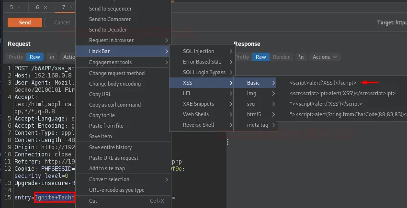Toggle \n display in Response panel

pyautogui.click(x=301, y=57)
